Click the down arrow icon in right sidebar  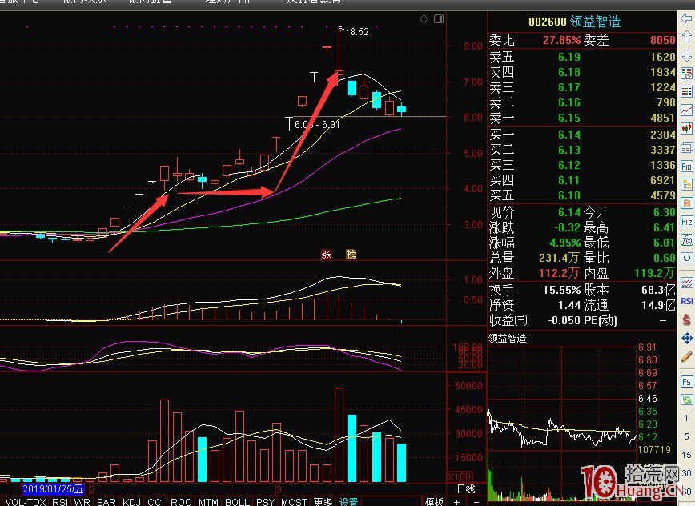tap(687, 54)
